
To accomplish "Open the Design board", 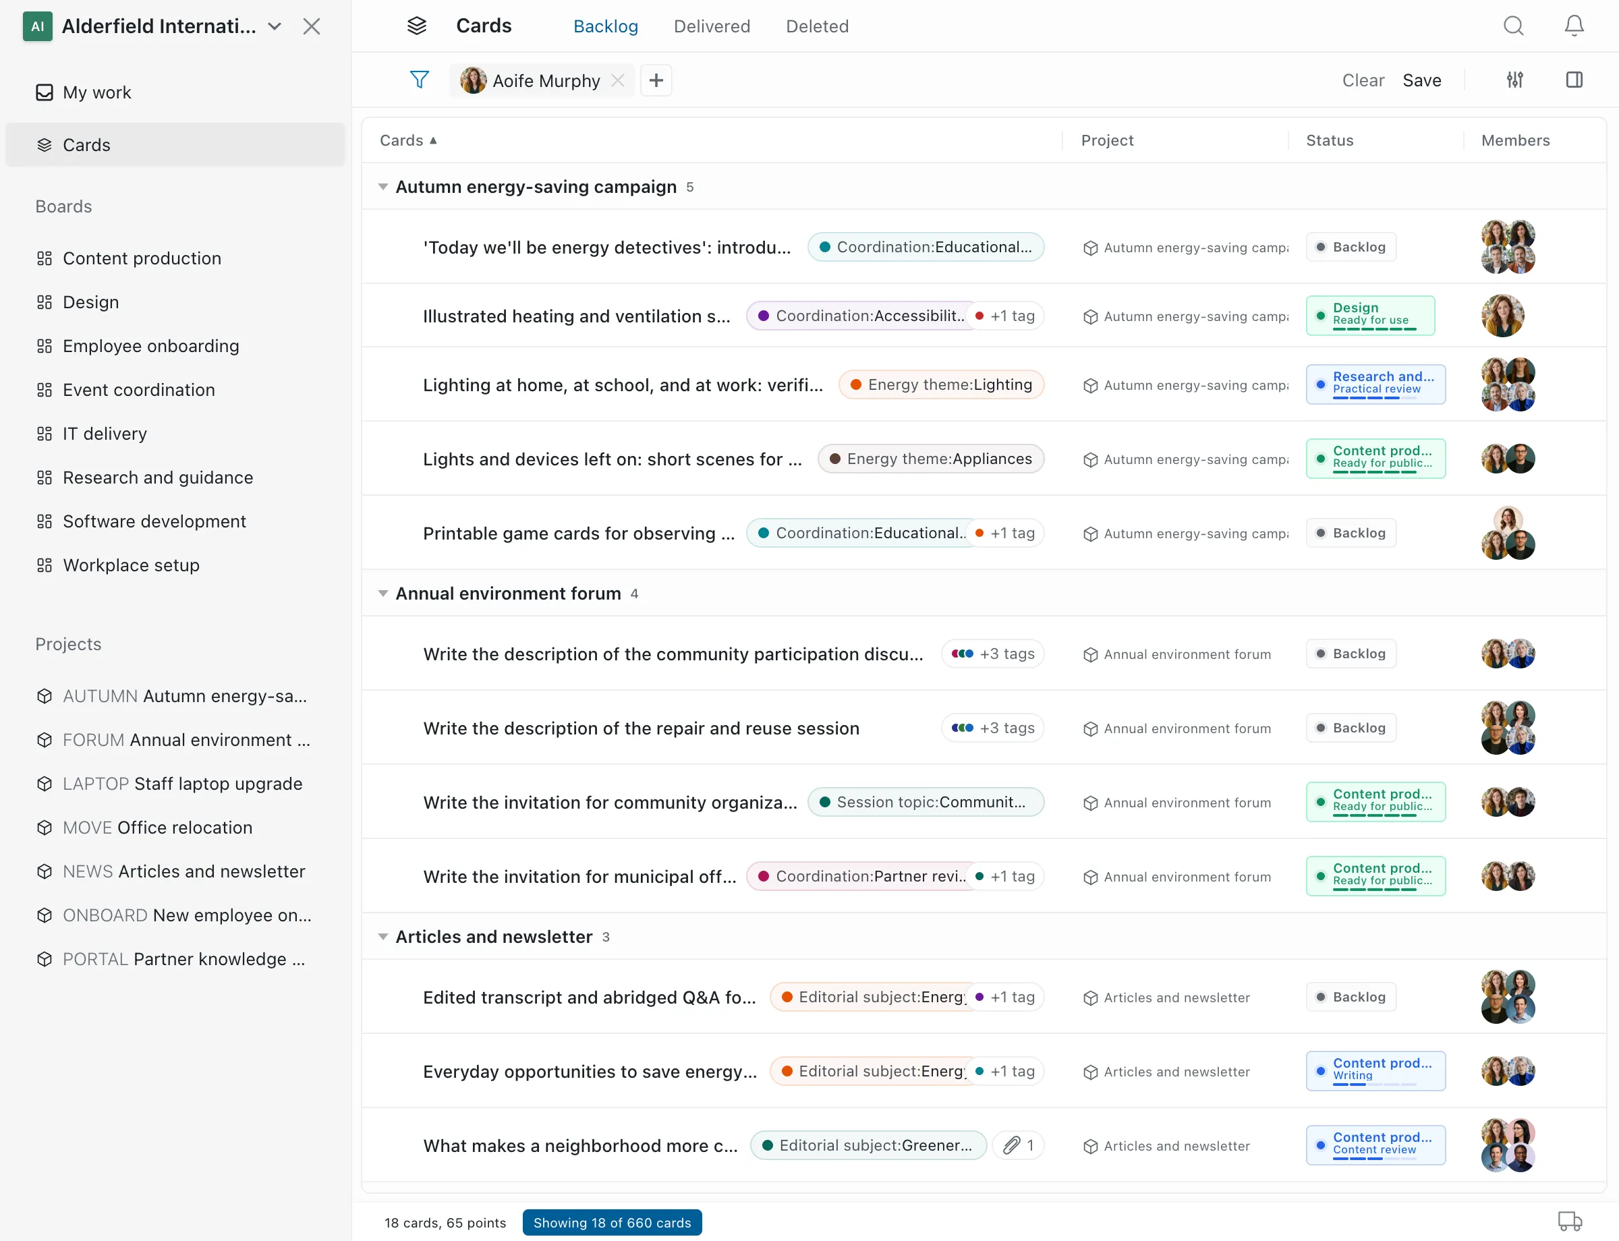I will coord(175,302).
